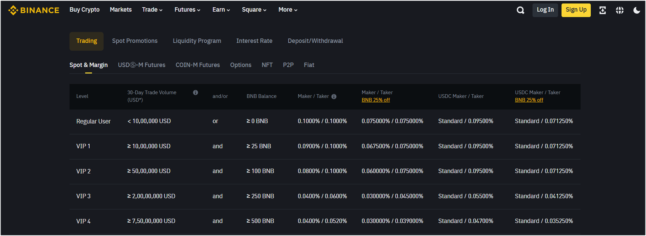
Task: Select the NFT sub-tab
Action: (267, 65)
